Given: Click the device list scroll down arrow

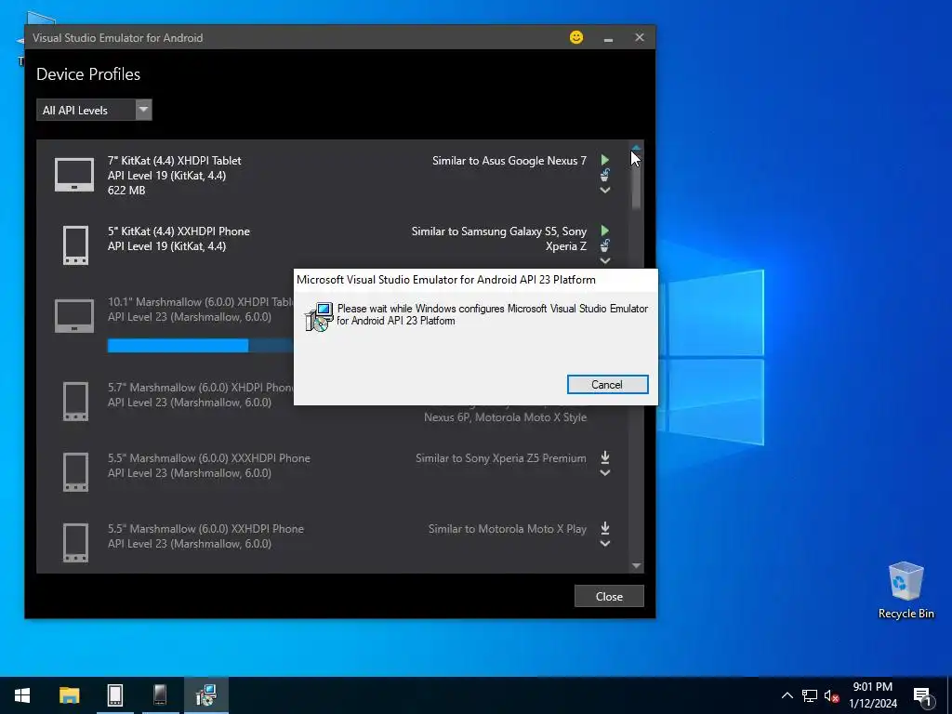Looking at the screenshot, I should tap(636, 566).
